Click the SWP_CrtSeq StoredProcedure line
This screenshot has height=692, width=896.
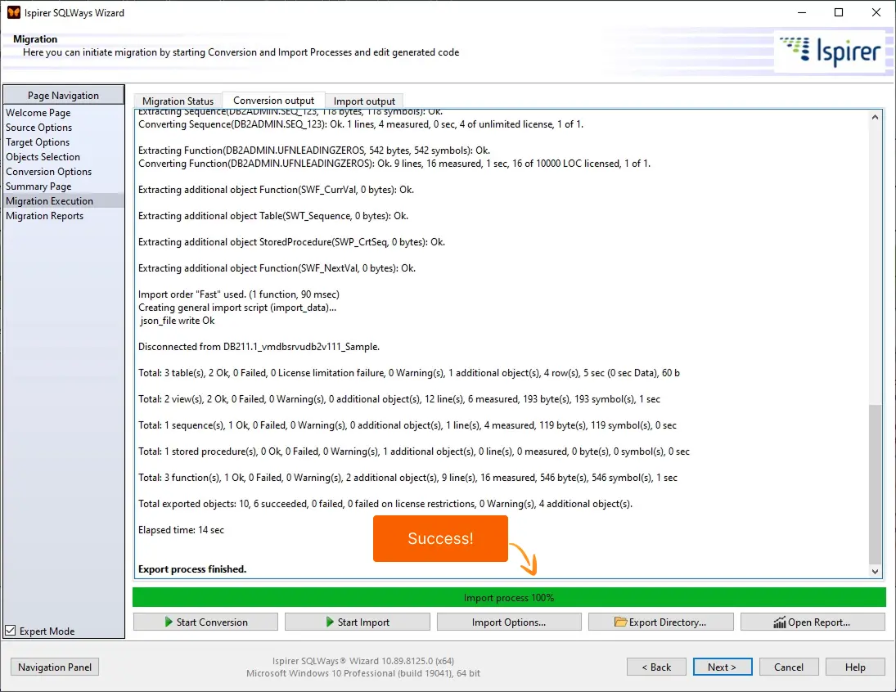coord(291,242)
